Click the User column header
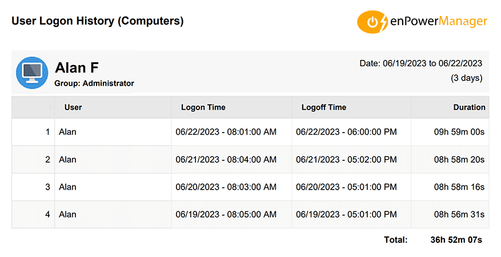 point(73,107)
